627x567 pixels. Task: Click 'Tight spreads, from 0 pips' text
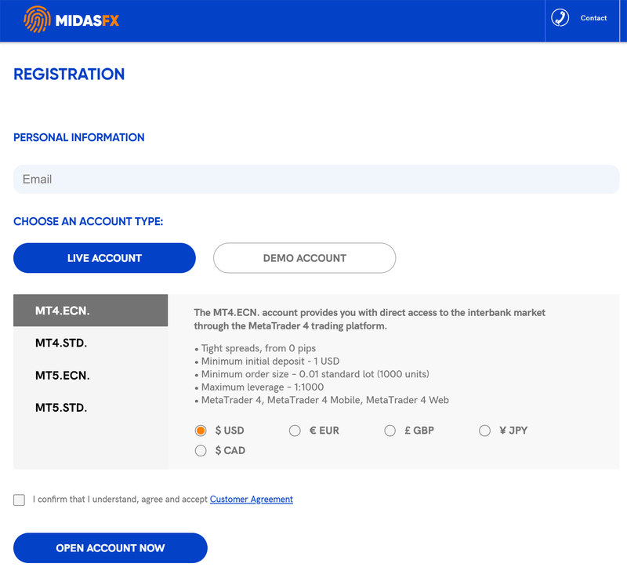(x=259, y=348)
